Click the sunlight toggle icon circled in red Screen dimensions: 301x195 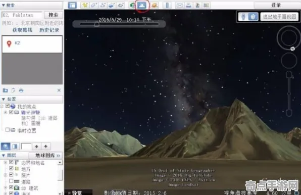pyautogui.click(x=142, y=5)
